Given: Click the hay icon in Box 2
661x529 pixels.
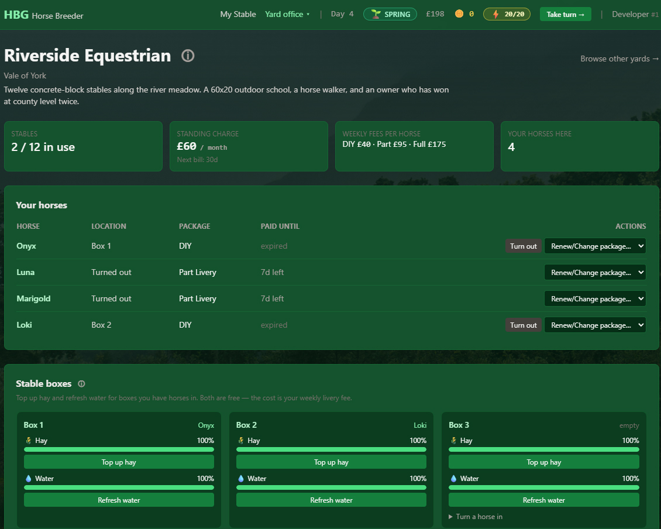Looking at the screenshot, I should tap(240, 440).
